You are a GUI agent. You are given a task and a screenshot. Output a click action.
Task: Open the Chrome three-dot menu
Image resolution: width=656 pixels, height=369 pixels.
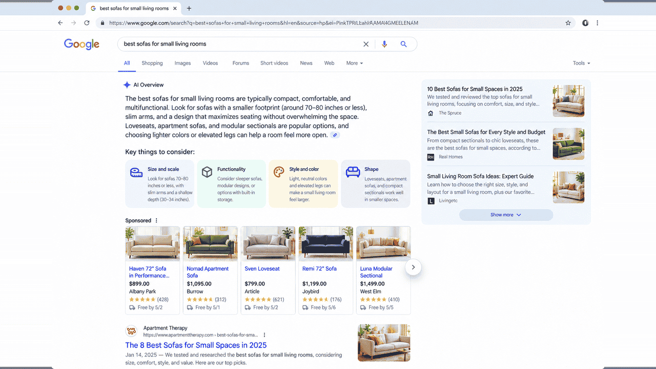[x=597, y=23]
